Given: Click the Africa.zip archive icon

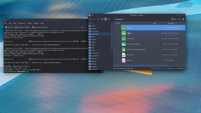Looking at the screenshot, I should click(x=123, y=33).
